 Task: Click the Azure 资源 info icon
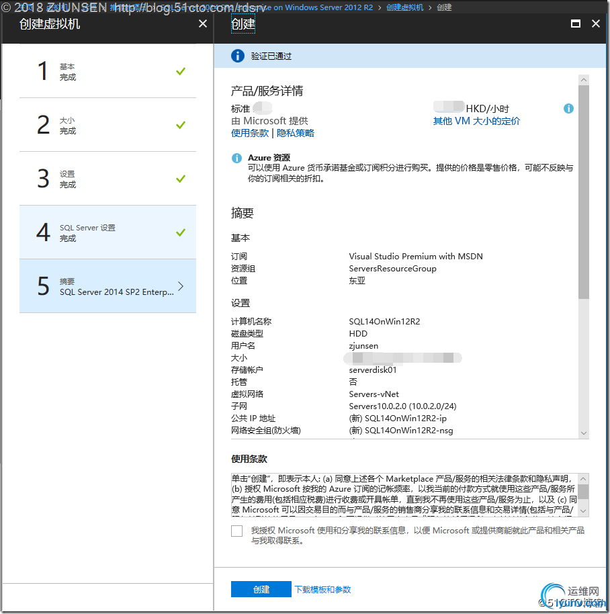(236, 158)
